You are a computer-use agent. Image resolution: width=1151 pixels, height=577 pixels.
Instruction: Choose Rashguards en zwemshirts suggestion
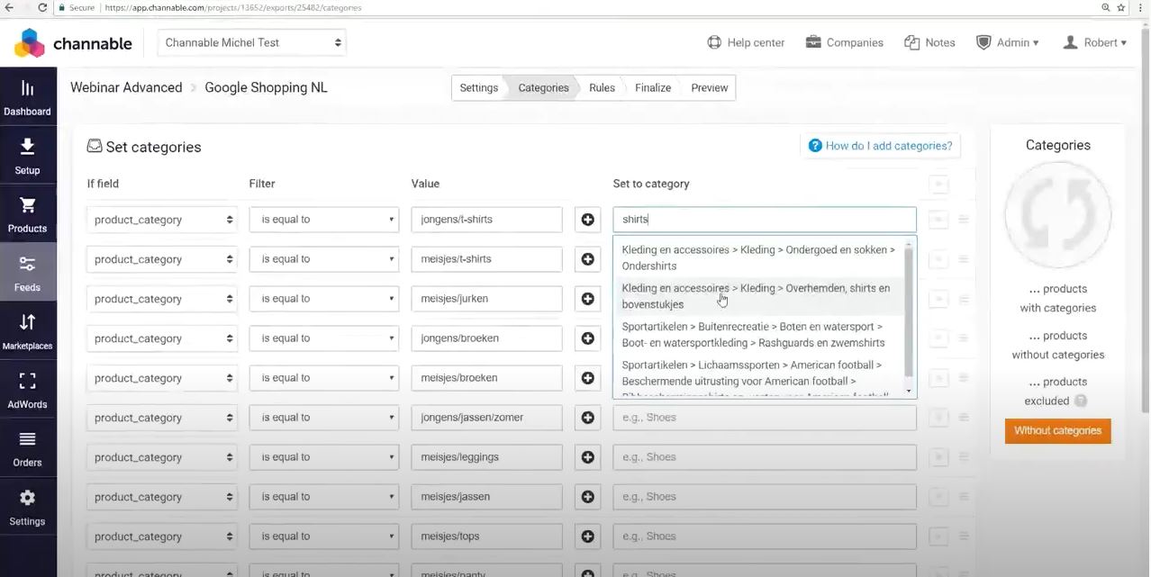pyautogui.click(x=759, y=335)
